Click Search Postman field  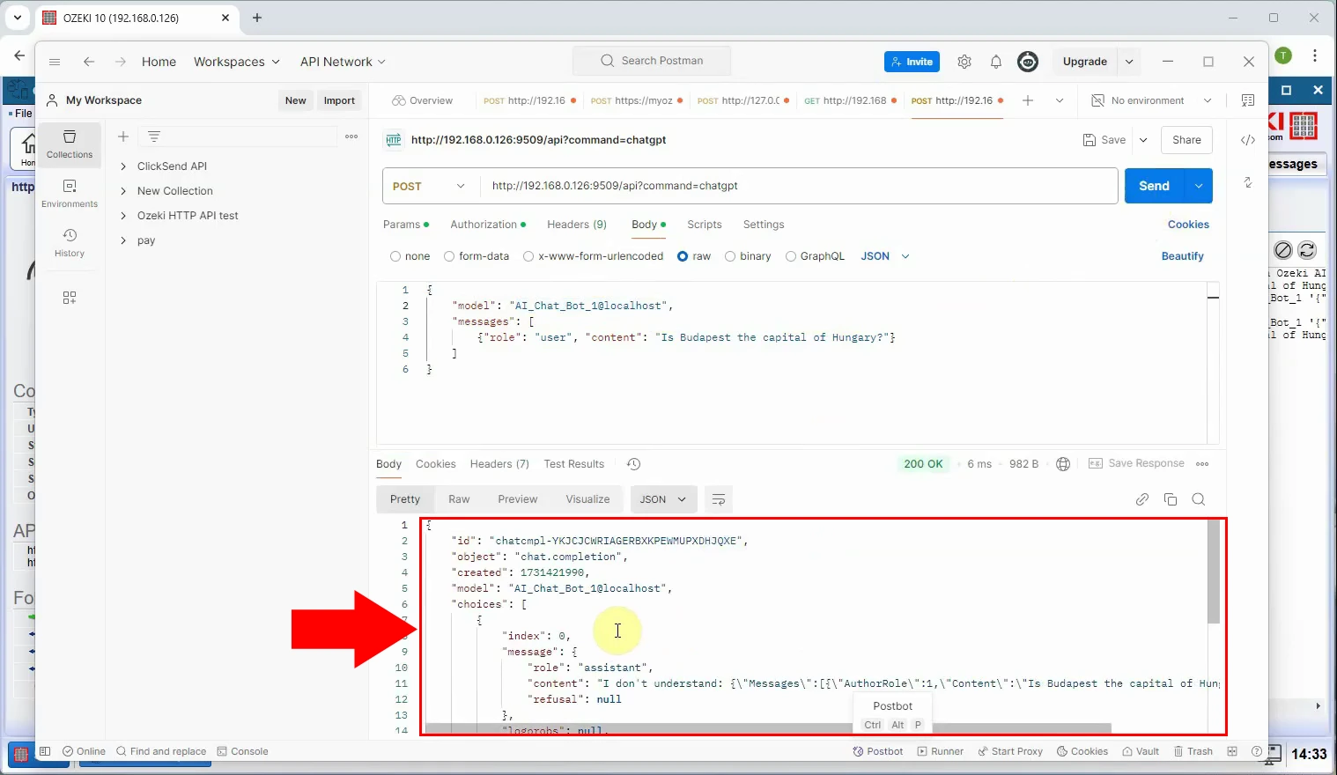point(652,61)
